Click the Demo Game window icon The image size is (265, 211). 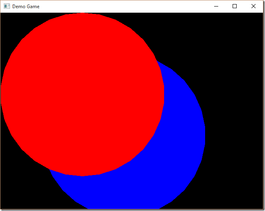(x=7, y=6)
